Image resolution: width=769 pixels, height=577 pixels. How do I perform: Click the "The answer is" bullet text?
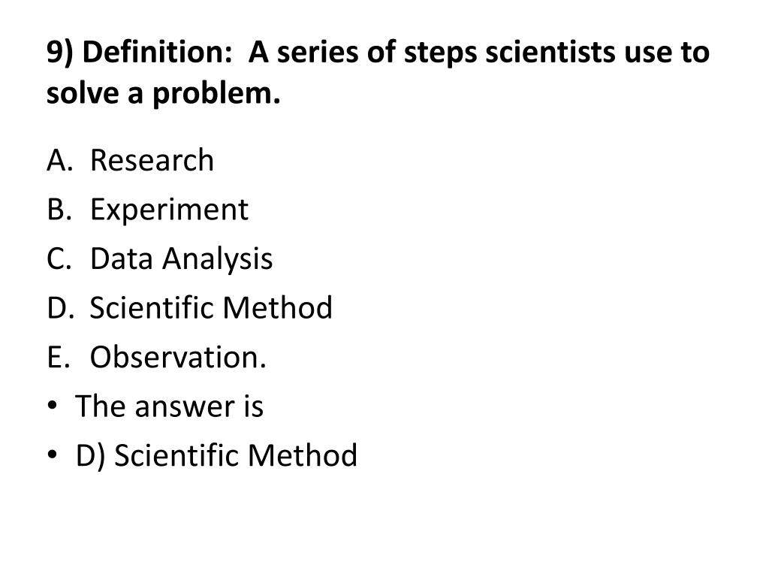point(169,406)
